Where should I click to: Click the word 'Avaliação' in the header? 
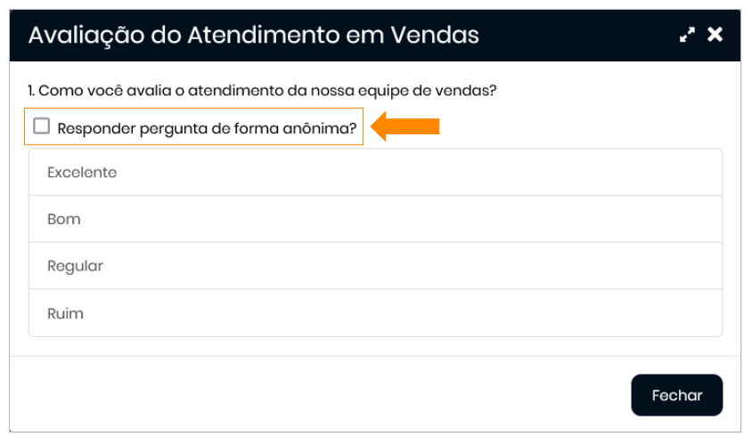tap(83, 35)
